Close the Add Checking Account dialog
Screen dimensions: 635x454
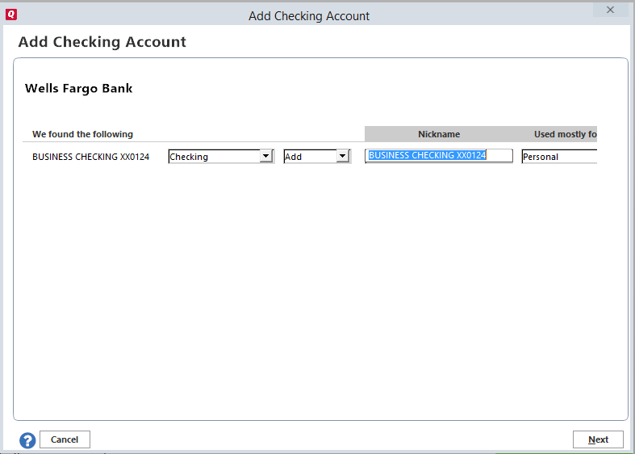click(610, 10)
